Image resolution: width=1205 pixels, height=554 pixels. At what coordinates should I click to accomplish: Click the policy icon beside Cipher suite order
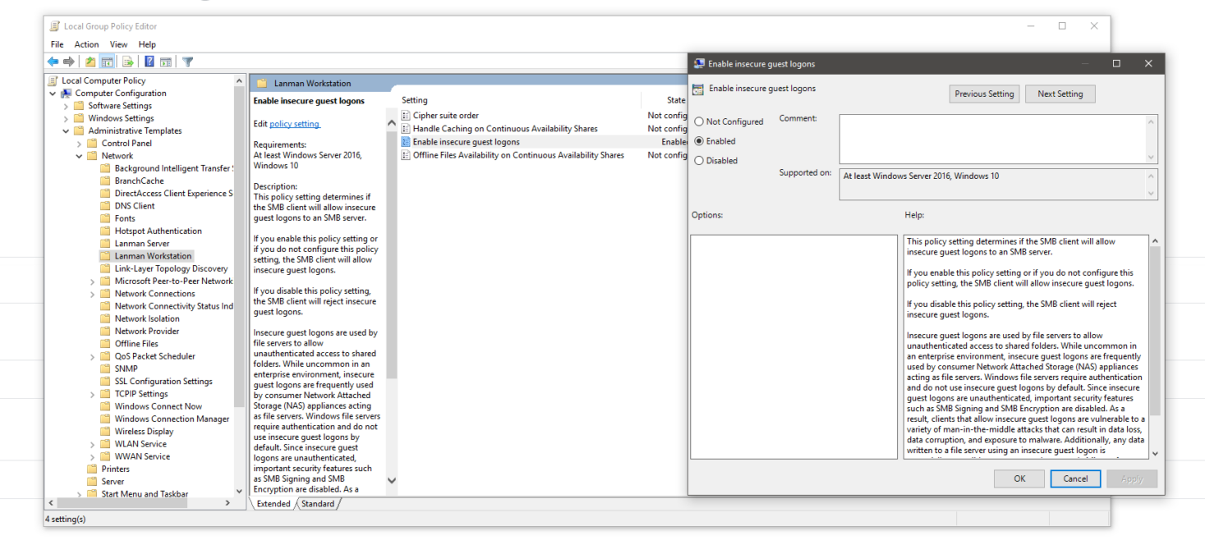pos(406,116)
